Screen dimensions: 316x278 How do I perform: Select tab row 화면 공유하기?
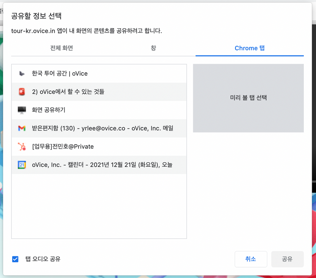[99, 110]
